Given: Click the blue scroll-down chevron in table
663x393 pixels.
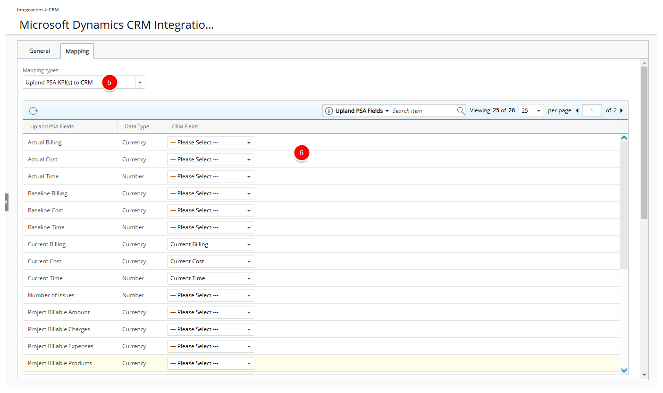Looking at the screenshot, I should coord(624,370).
